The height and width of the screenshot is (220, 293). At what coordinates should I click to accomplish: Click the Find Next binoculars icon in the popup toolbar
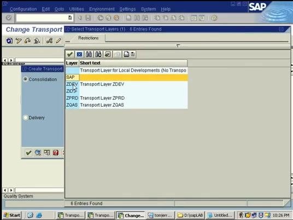point(98,54)
